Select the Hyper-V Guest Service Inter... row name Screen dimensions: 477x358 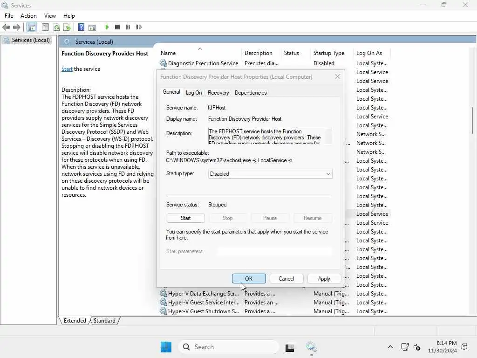(204, 303)
